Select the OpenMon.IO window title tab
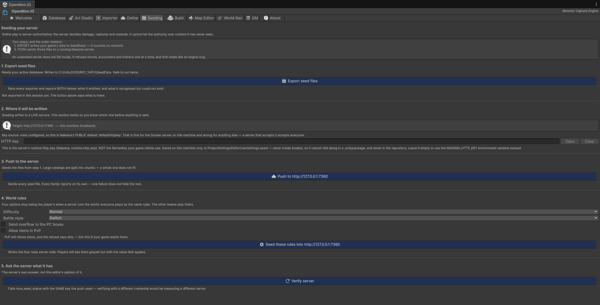This screenshot has height=305, width=600. click(17, 5)
